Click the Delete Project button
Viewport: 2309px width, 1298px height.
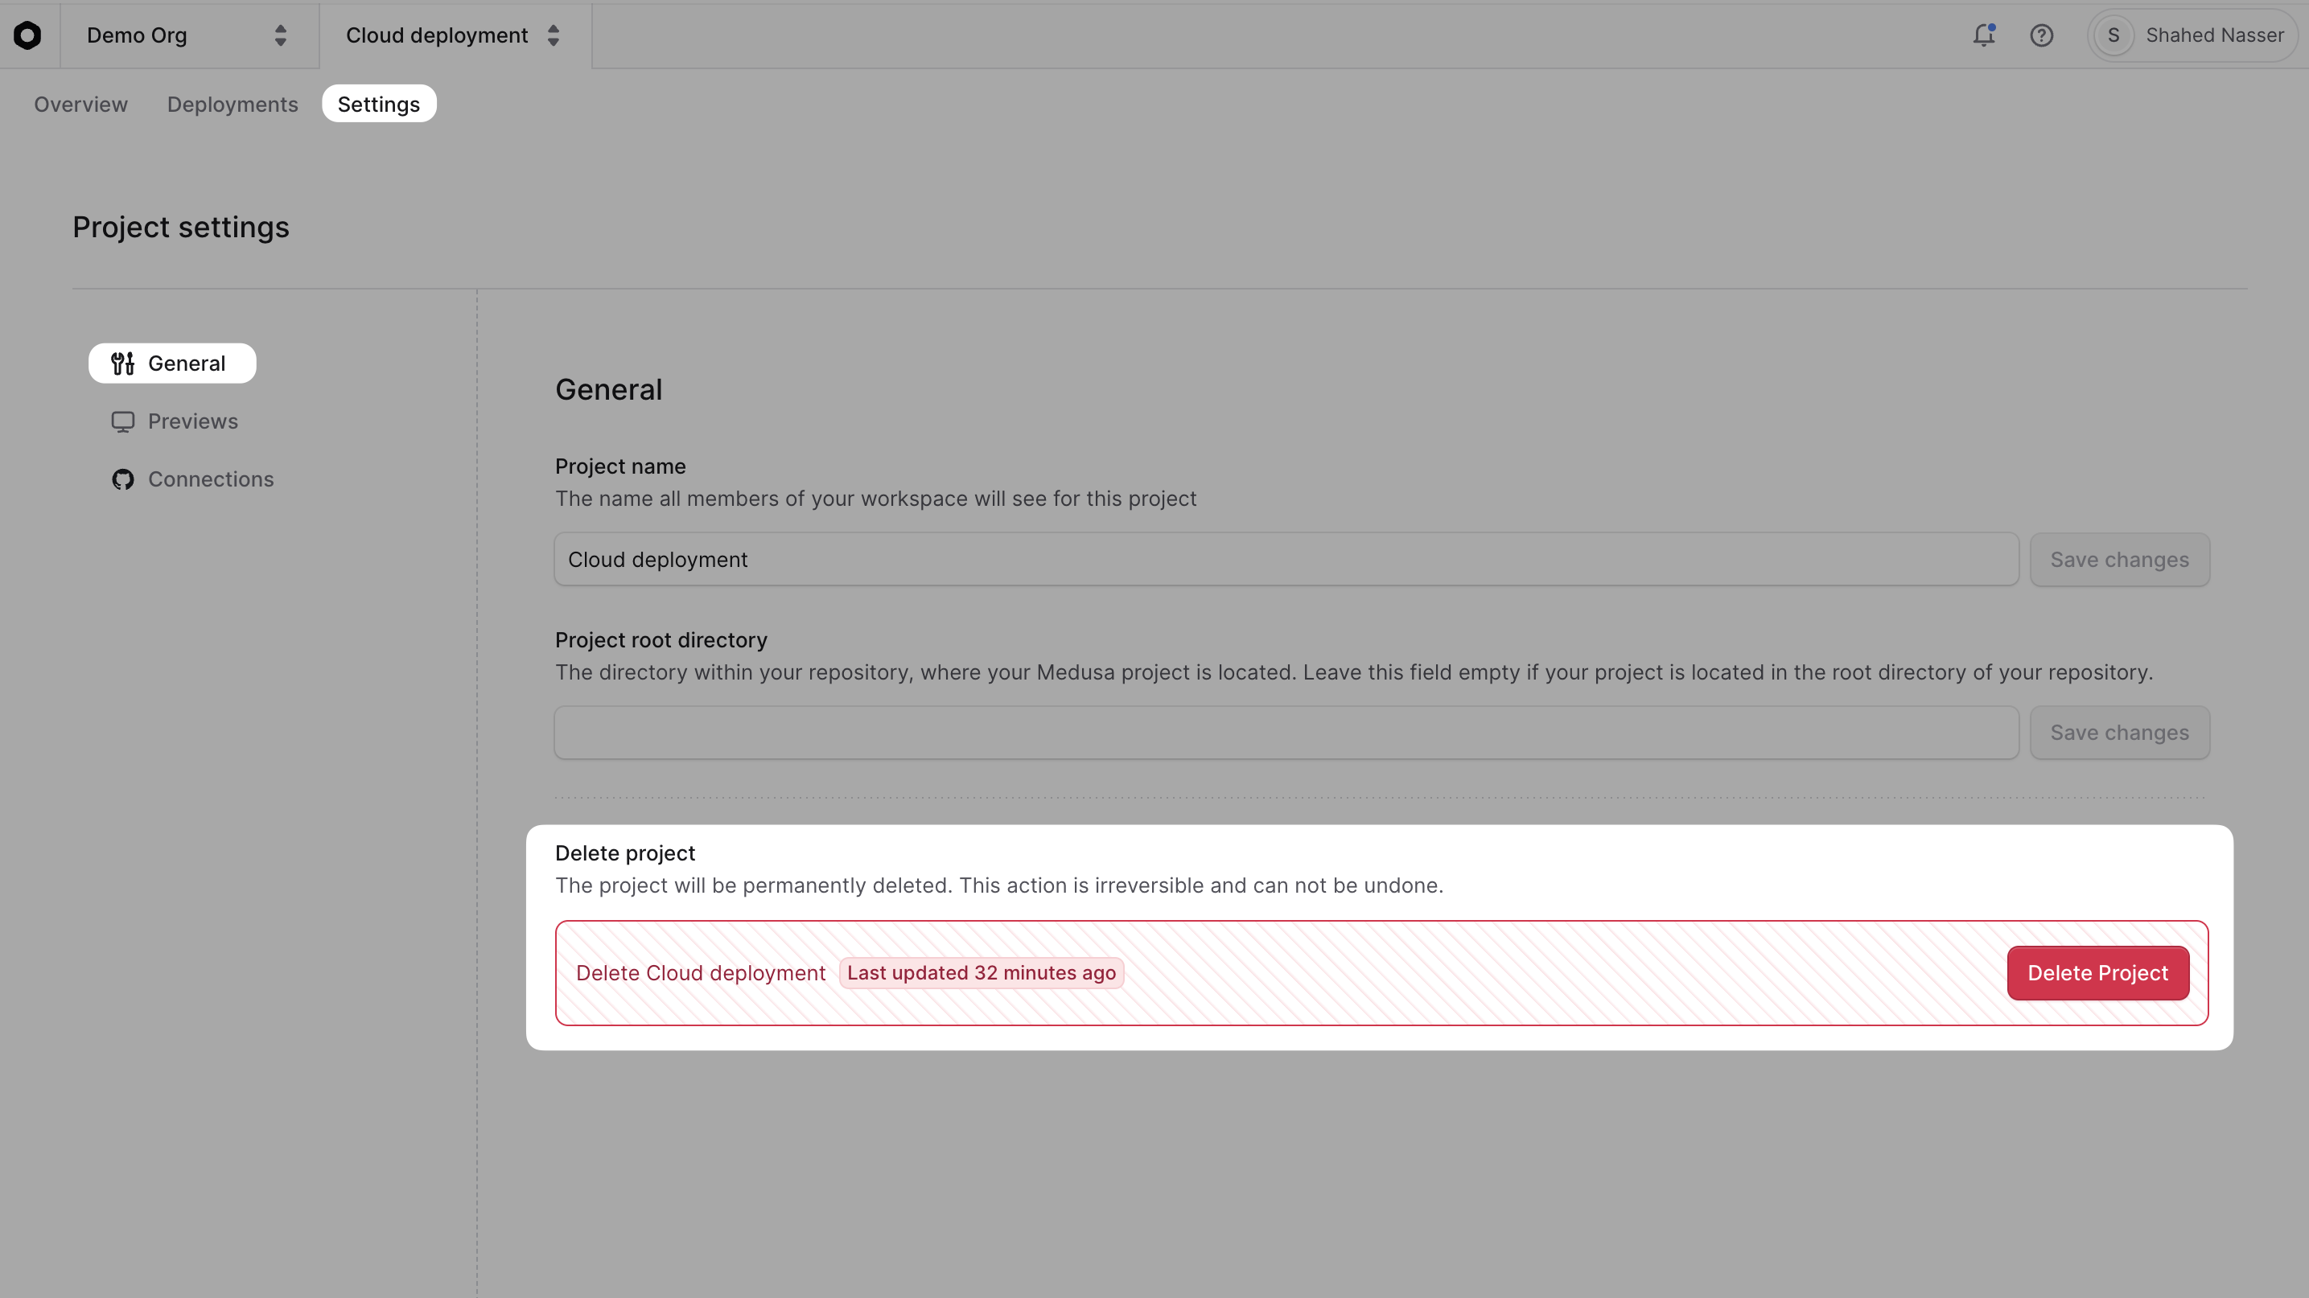click(x=2097, y=973)
